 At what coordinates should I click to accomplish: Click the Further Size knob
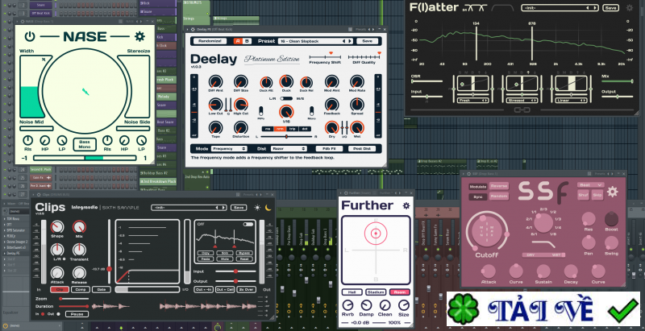tap(404, 305)
